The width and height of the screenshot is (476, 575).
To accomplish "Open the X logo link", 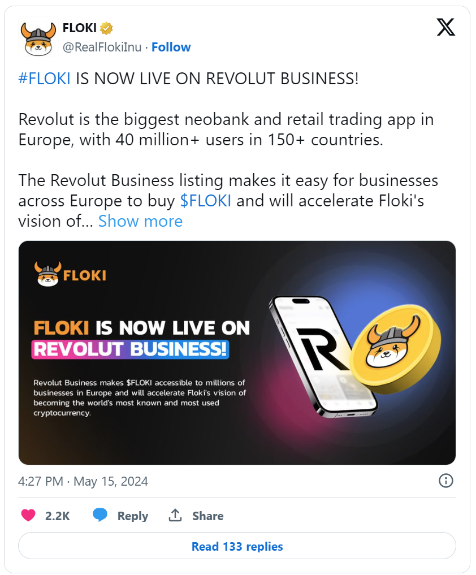I will (x=445, y=27).
